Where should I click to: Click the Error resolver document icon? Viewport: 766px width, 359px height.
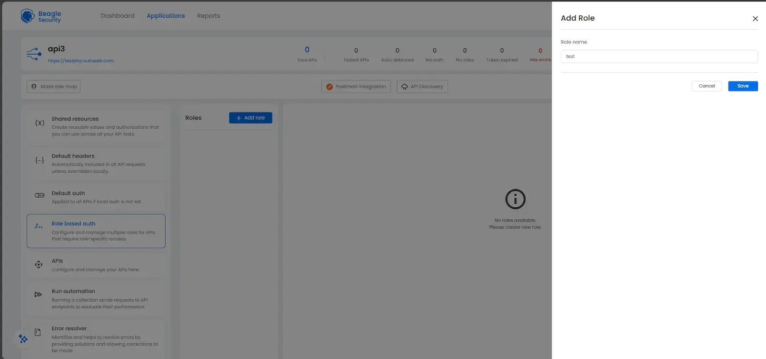coord(38,332)
